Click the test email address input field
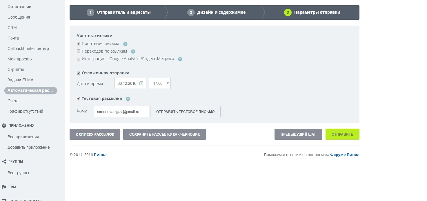Image resolution: width=427 pixels, height=201 pixels. coord(121,112)
